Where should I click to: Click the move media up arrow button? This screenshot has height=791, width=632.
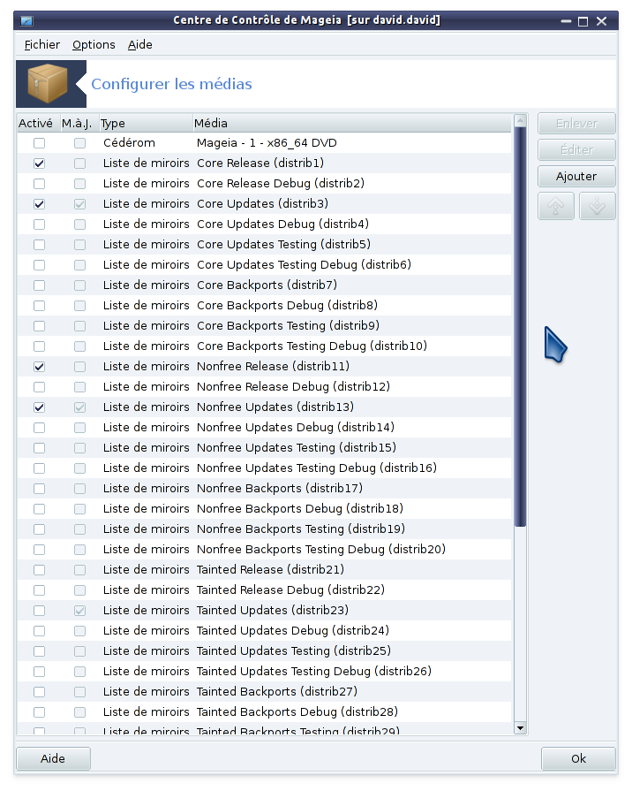[556, 206]
